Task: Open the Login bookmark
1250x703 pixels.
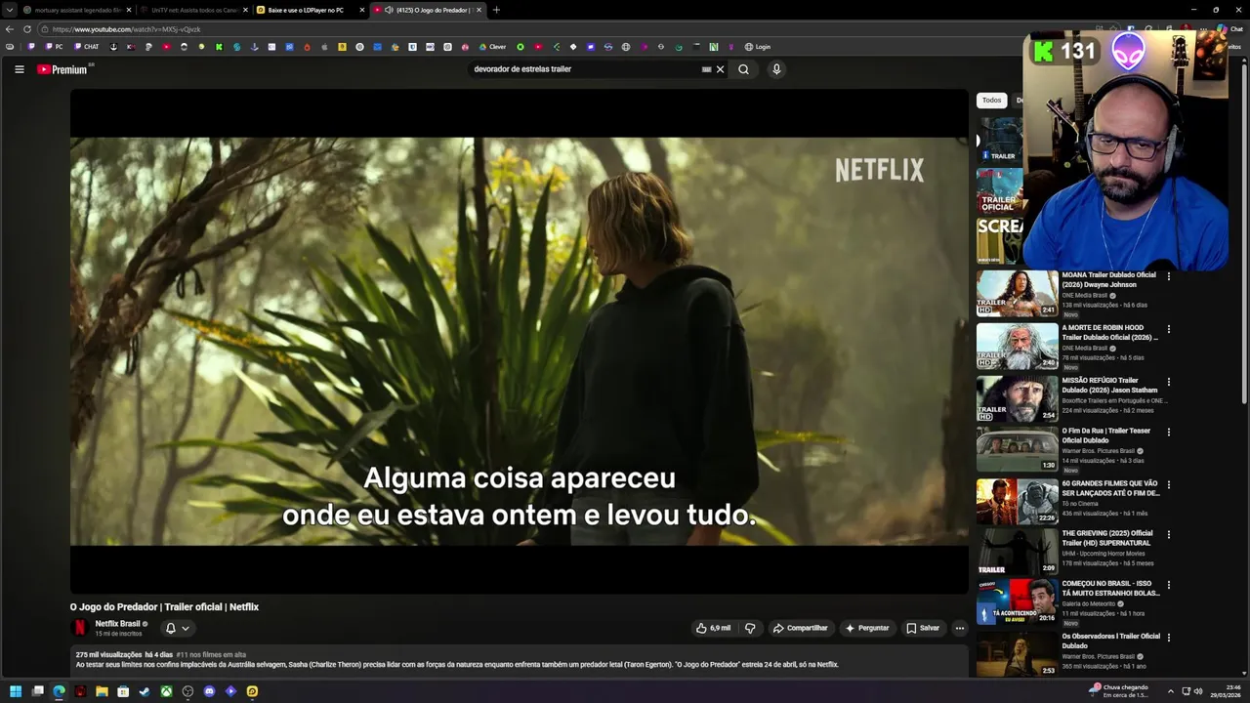Action: 757,47
